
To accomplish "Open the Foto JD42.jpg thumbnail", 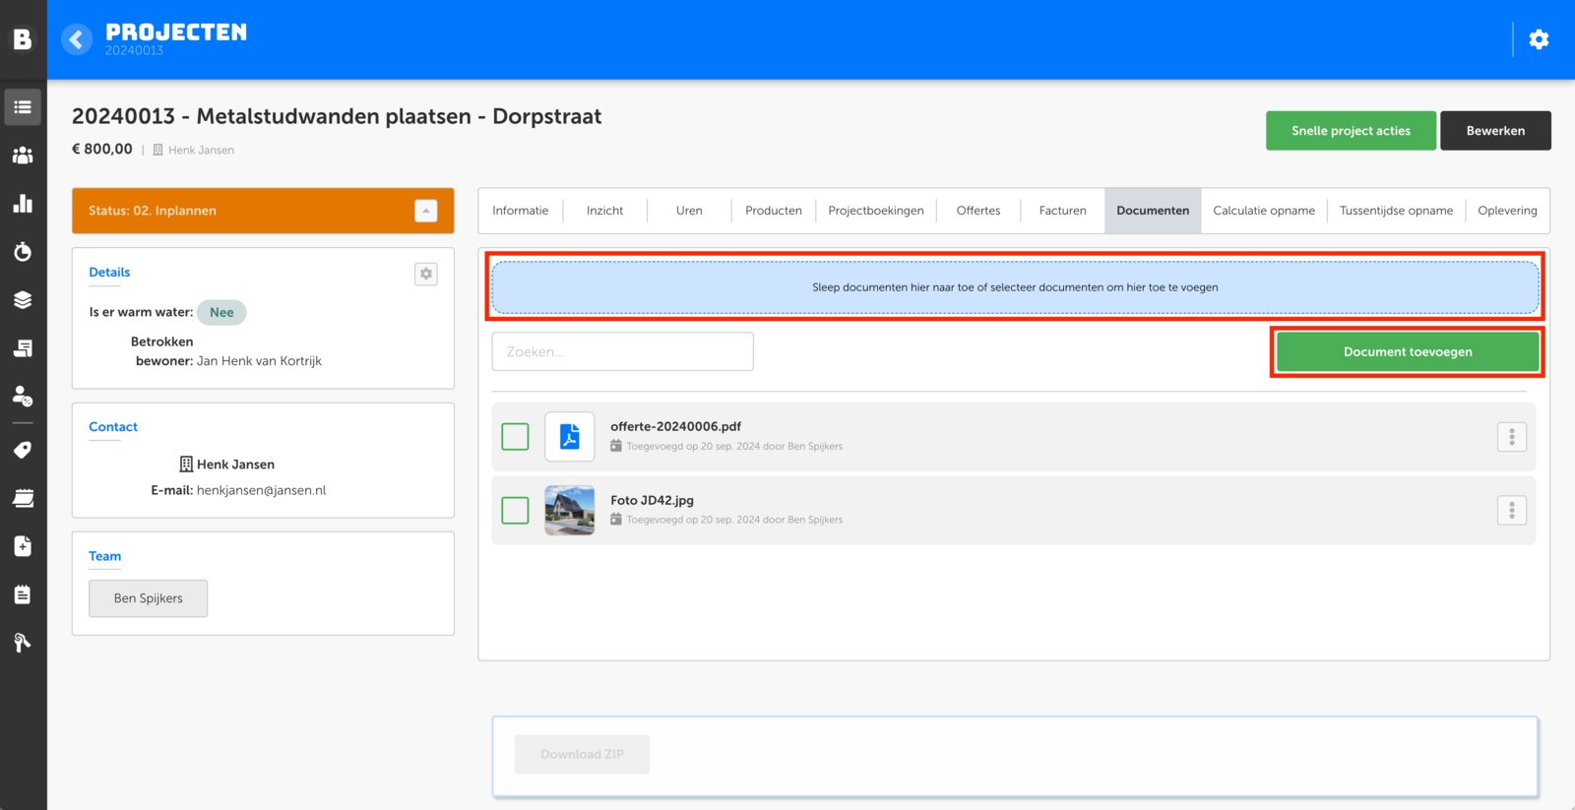I will 570,511.
